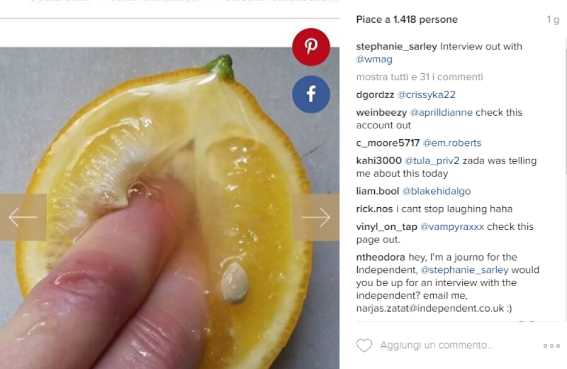Screen dimensions: 567x369
Task: Open stephanie_sarley username at caption
Action: [397, 47]
